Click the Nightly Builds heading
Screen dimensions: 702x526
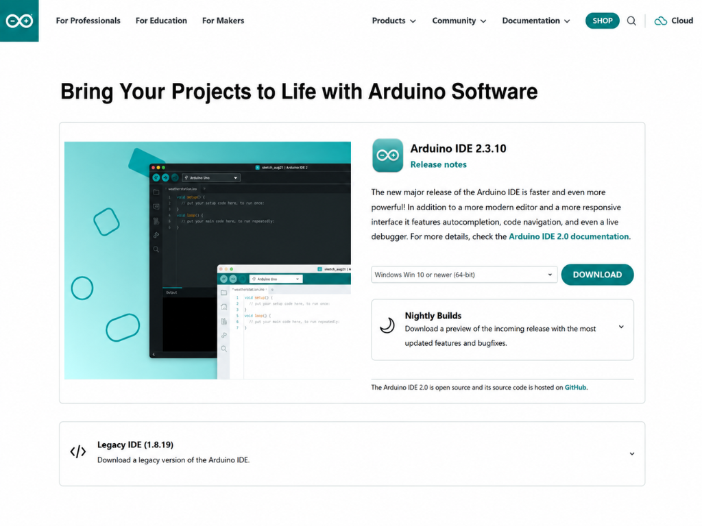click(433, 316)
